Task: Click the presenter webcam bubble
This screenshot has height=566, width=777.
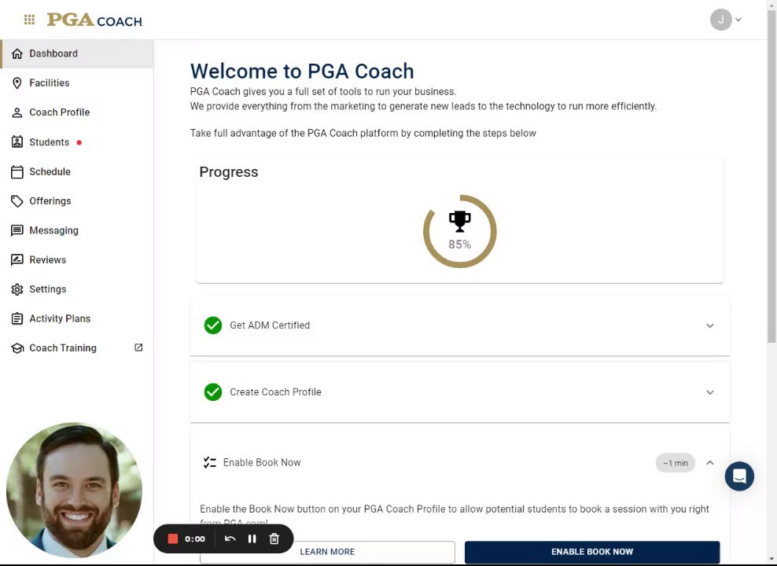Action: (x=75, y=491)
